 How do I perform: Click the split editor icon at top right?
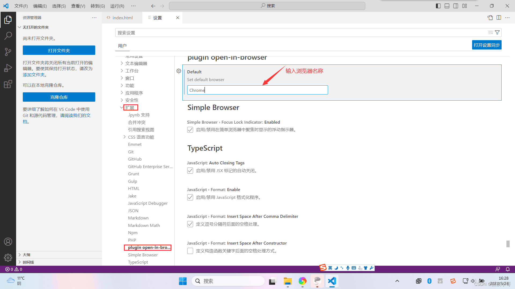pyautogui.click(x=499, y=17)
